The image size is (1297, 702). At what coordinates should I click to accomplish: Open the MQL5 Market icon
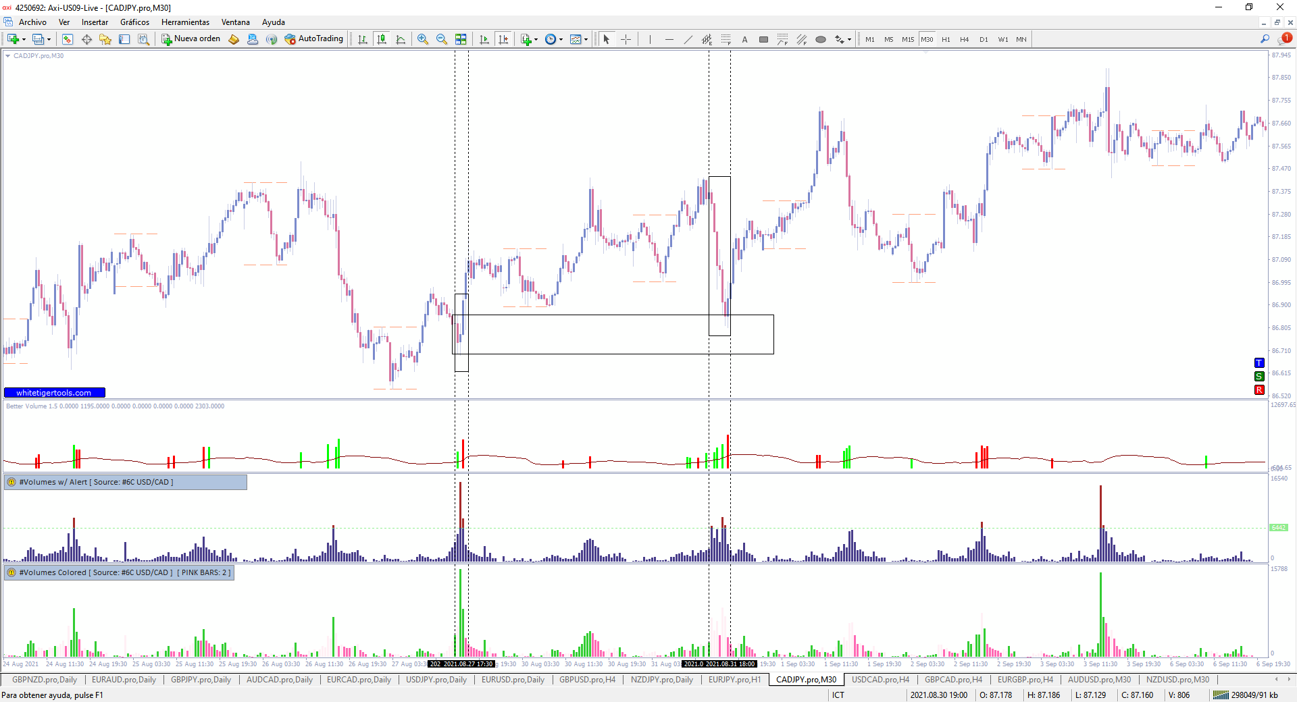click(253, 39)
